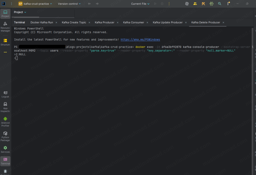Expand the Project view selector dropdown

[20, 12]
